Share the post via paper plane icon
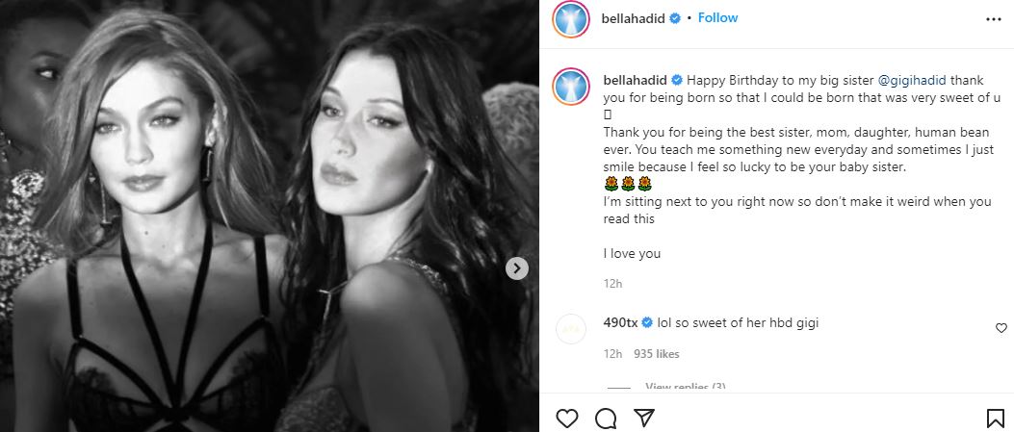The image size is (1014, 432). coord(643,419)
